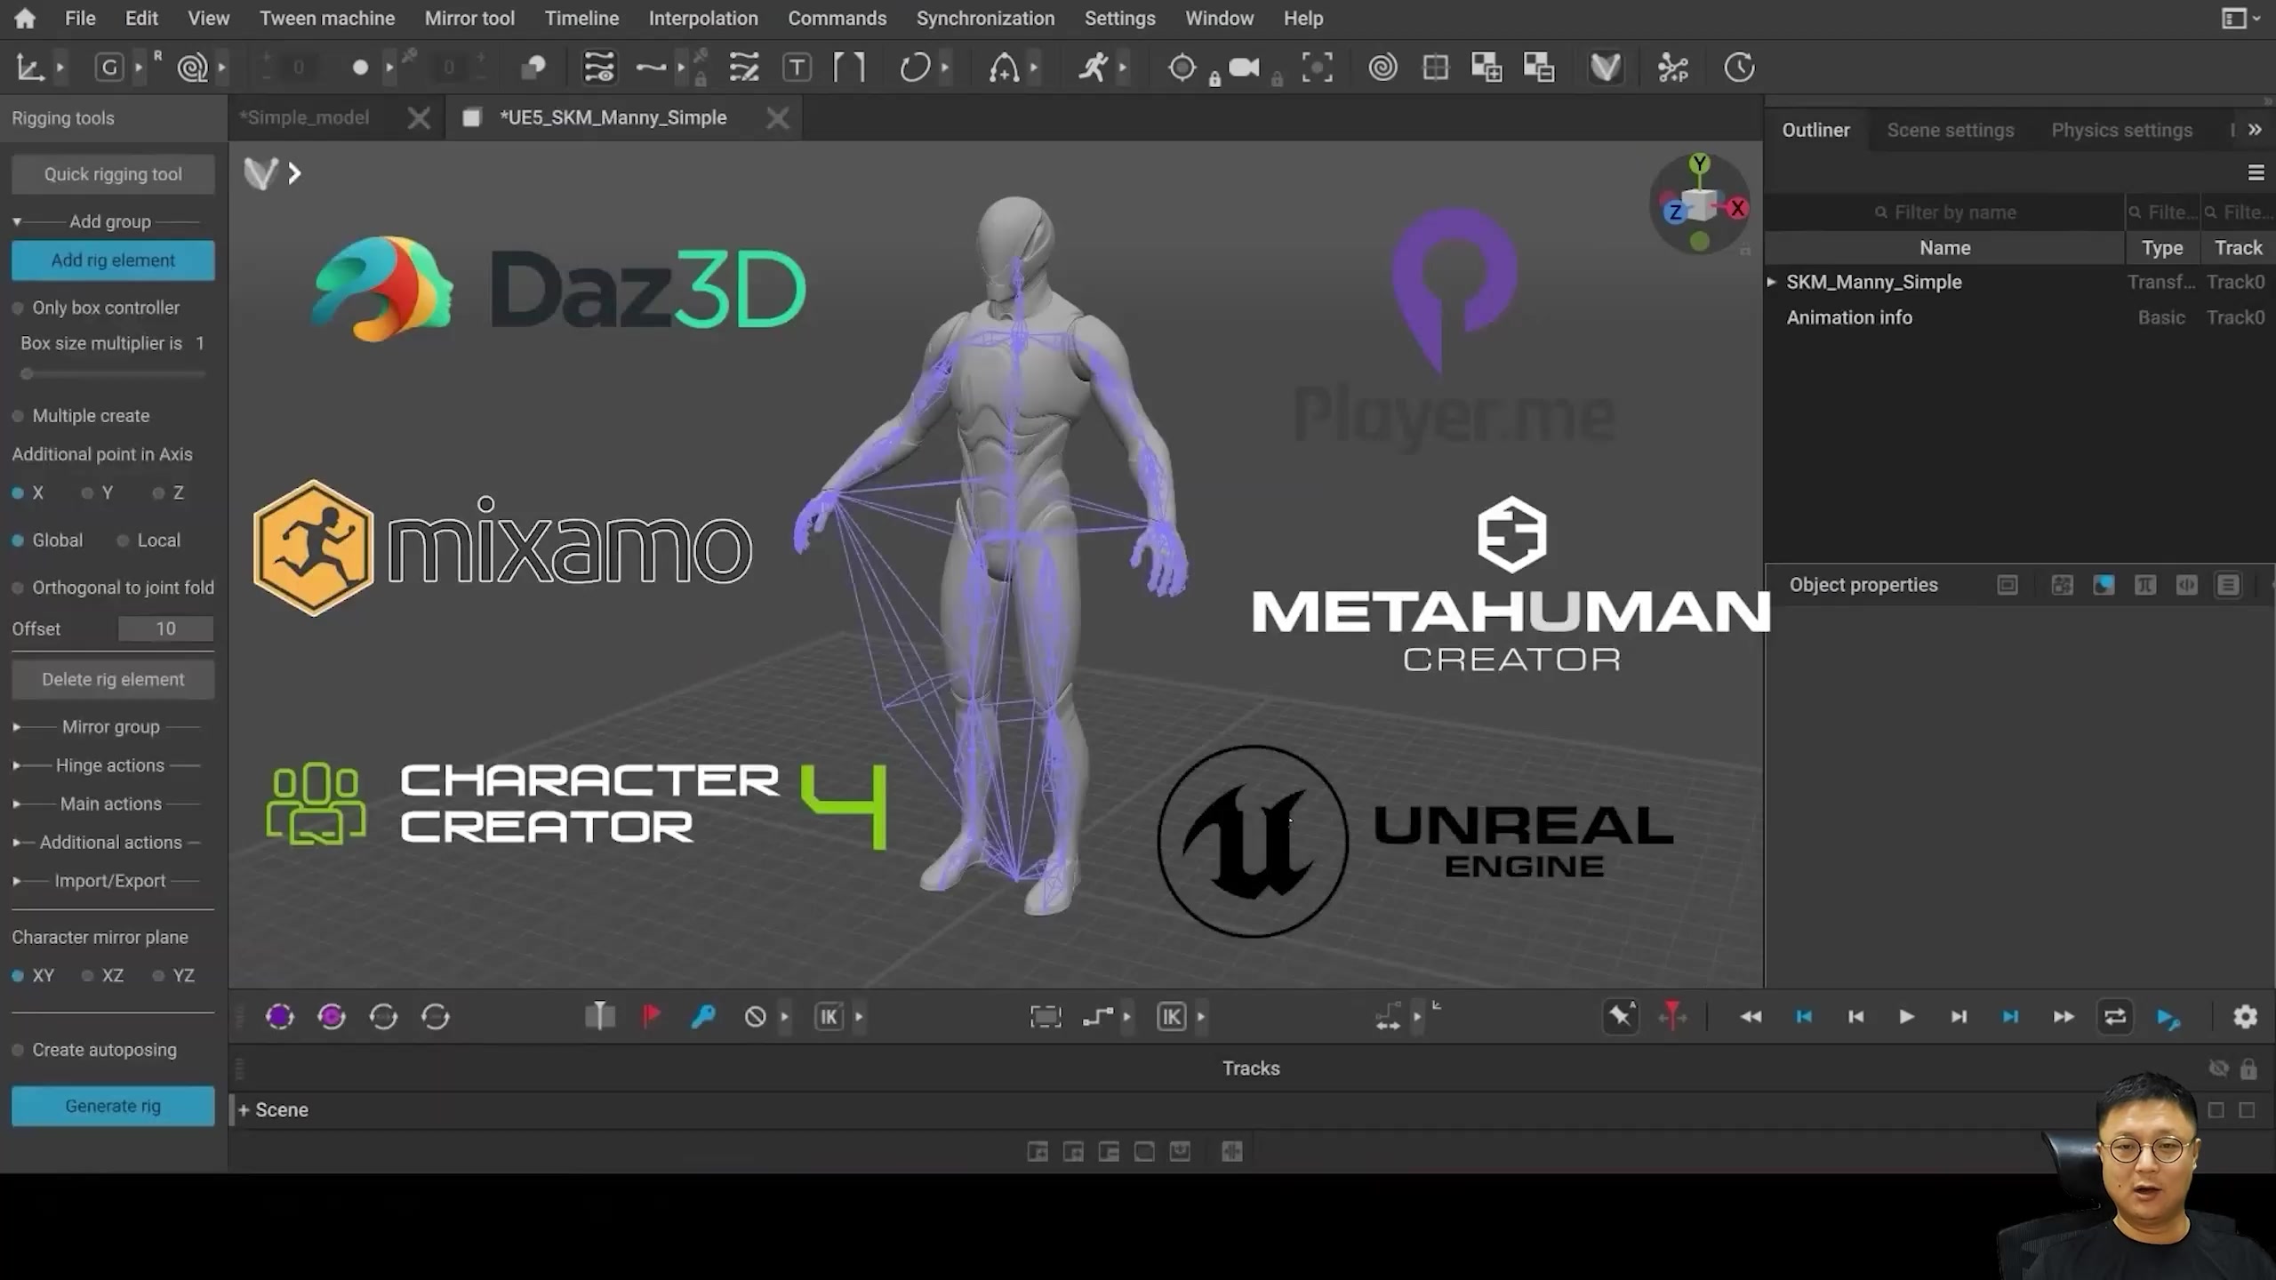2276x1280 pixels.
Task: Switch to the Scene settings tab
Action: pyautogui.click(x=1950, y=130)
